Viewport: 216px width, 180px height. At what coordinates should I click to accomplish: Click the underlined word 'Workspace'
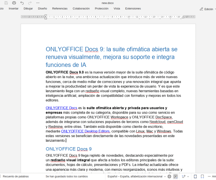point(119,117)
